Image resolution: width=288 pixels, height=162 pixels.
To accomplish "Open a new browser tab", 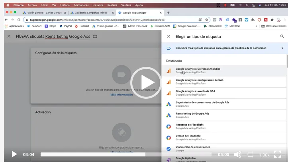I will (x=168, y=13).
